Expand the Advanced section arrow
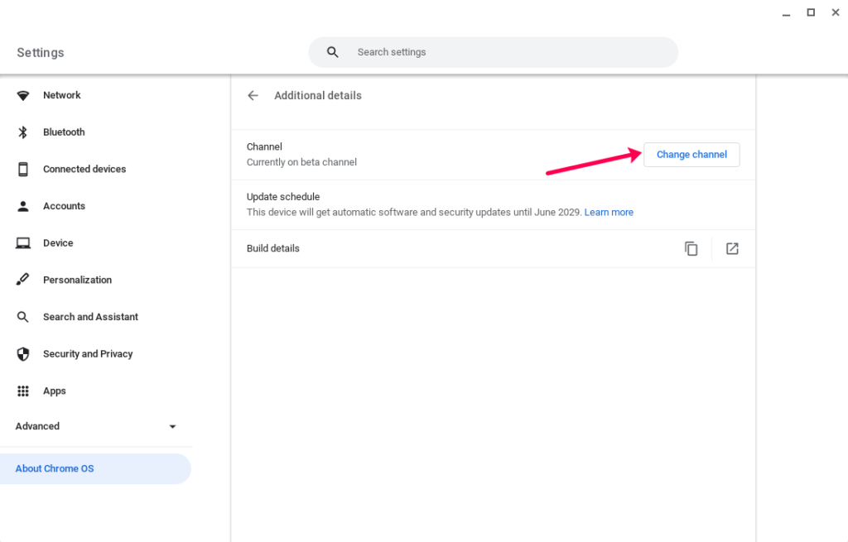The image size is (848, 542). click(x=172, y=426)
